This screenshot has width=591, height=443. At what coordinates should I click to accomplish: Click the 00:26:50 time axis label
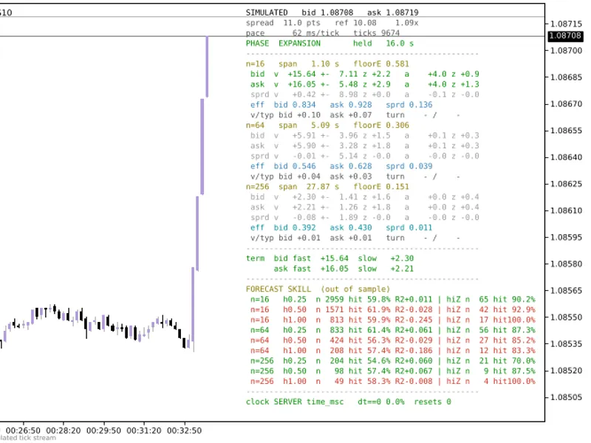pos(23,430)
